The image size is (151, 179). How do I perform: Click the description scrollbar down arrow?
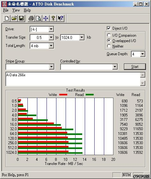[x=143, y=83]
